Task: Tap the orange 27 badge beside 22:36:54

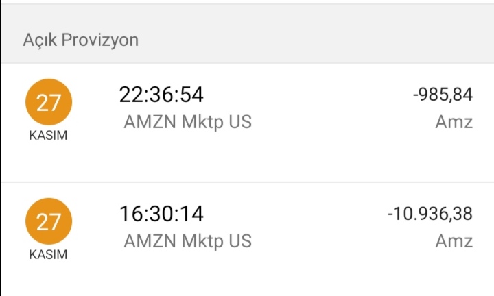Action: click(49, 102)
